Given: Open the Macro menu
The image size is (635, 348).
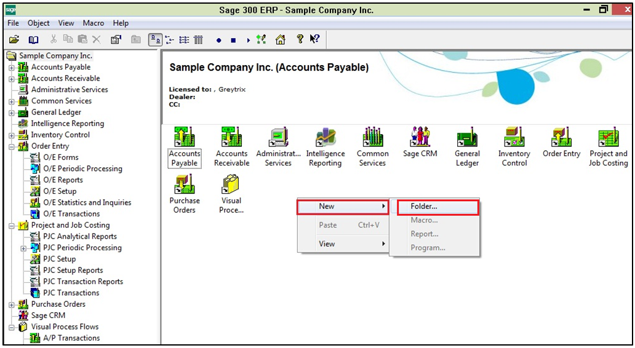Looking at the screenshot, I should click(93, 23).
